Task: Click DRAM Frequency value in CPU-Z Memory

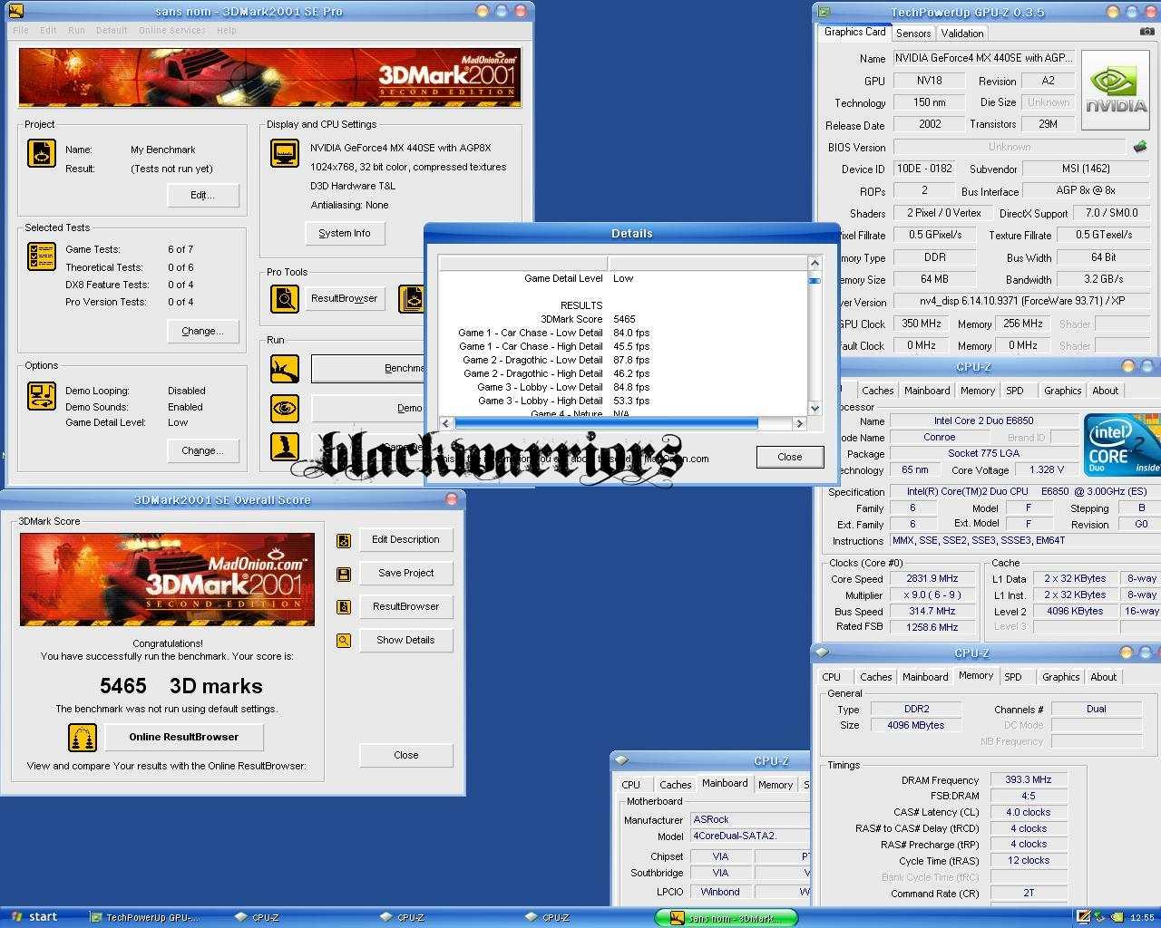Action: click(1028, 779)
